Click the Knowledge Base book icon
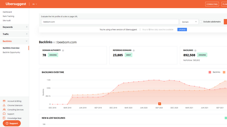 [x=4, y=118]
